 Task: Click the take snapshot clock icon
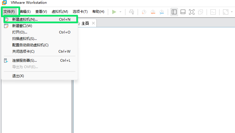144,12
